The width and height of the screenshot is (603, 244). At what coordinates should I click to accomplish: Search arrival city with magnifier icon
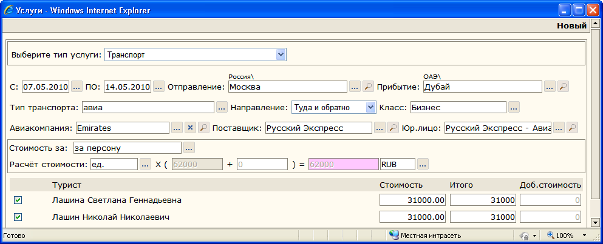563,87
